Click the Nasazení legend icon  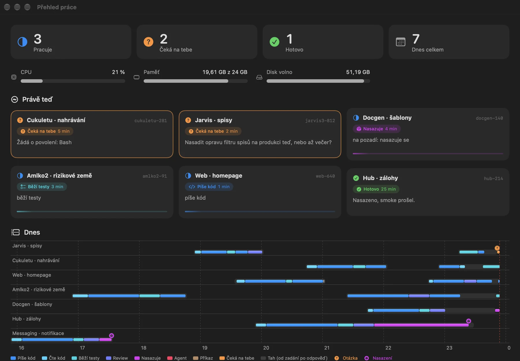click(367, 358)
